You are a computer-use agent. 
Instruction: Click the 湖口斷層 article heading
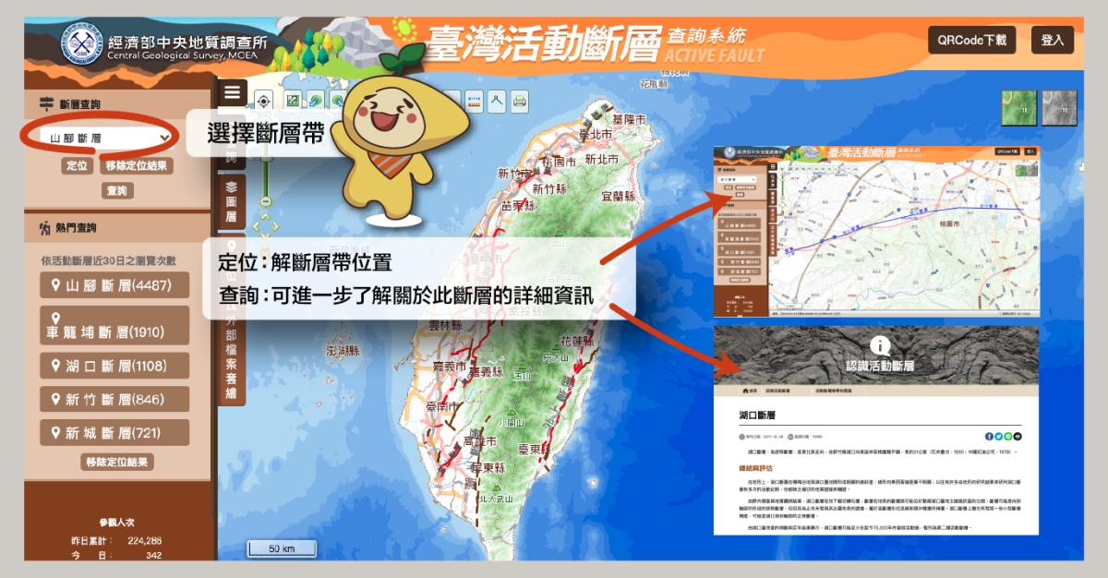click(x=757, y=415)
